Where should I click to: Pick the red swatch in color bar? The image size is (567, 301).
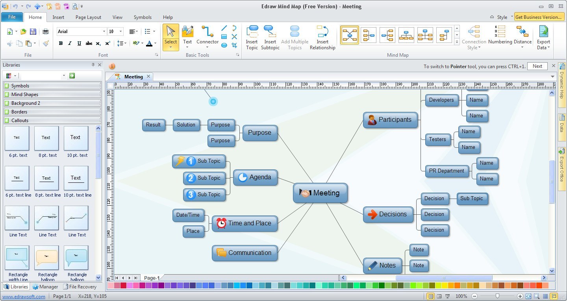tap(123, 286)
